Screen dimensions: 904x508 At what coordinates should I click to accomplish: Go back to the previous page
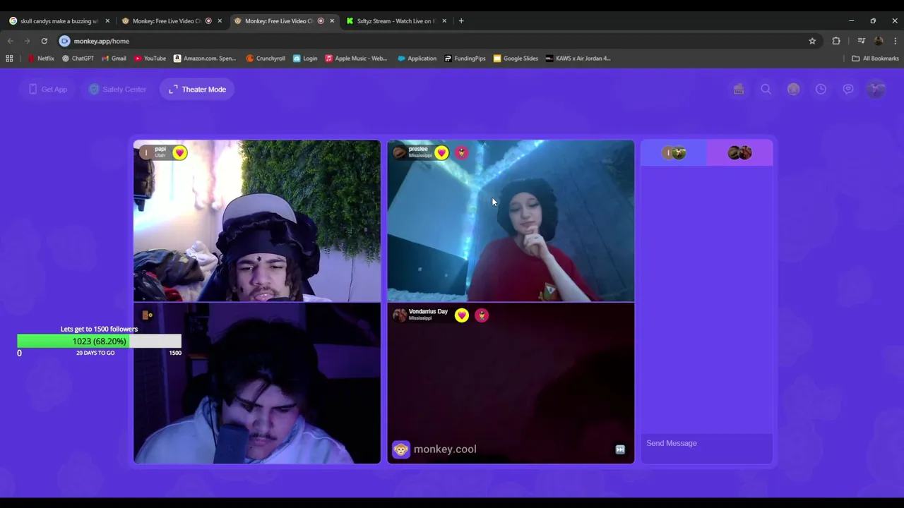point(10,41)
